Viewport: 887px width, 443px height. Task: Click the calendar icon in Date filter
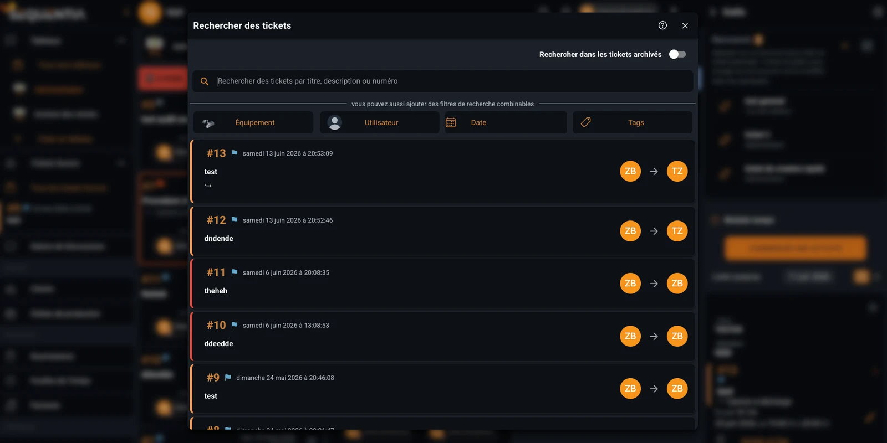pyautogui.click(x=451, y=122)
